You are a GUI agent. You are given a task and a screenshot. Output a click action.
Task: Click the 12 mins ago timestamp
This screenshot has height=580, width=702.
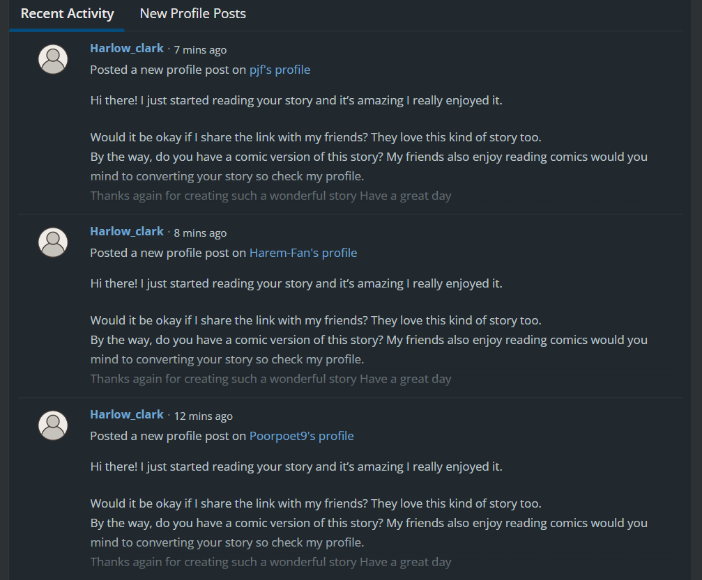[x=203, y=416]
